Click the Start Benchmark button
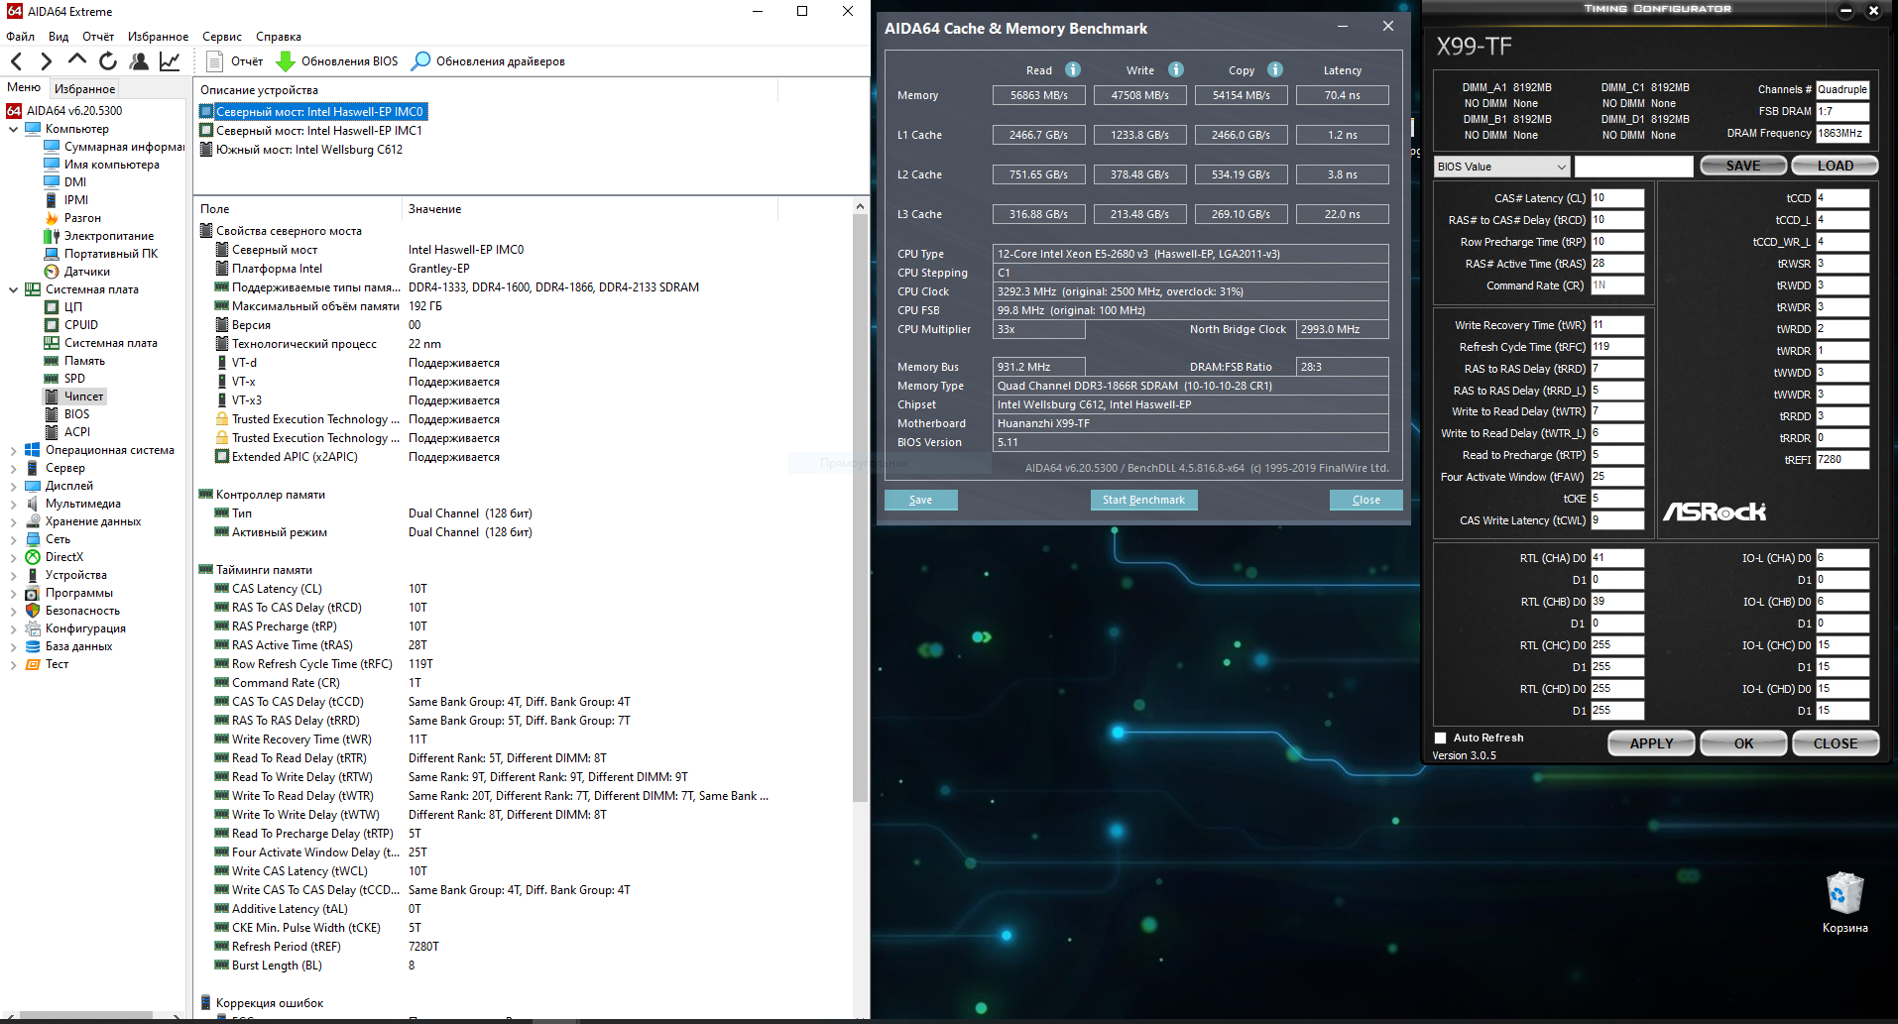This screenshot has width=1898, height=1024. [1143, 500]
